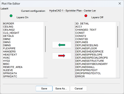This screenshot has width=124, height=94.
Task: Select the FLEXPIPE layer
Action: pyautogui.click(x=23, y=49)
